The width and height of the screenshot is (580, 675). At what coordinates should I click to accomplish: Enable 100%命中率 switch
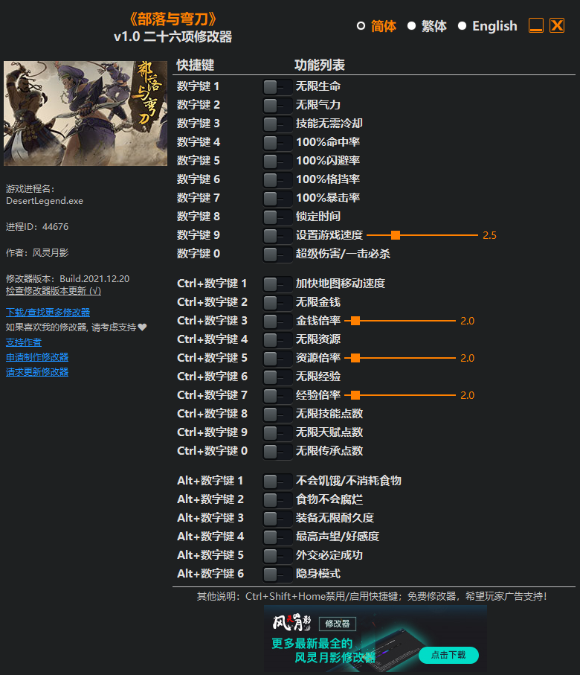coord(277,142)
